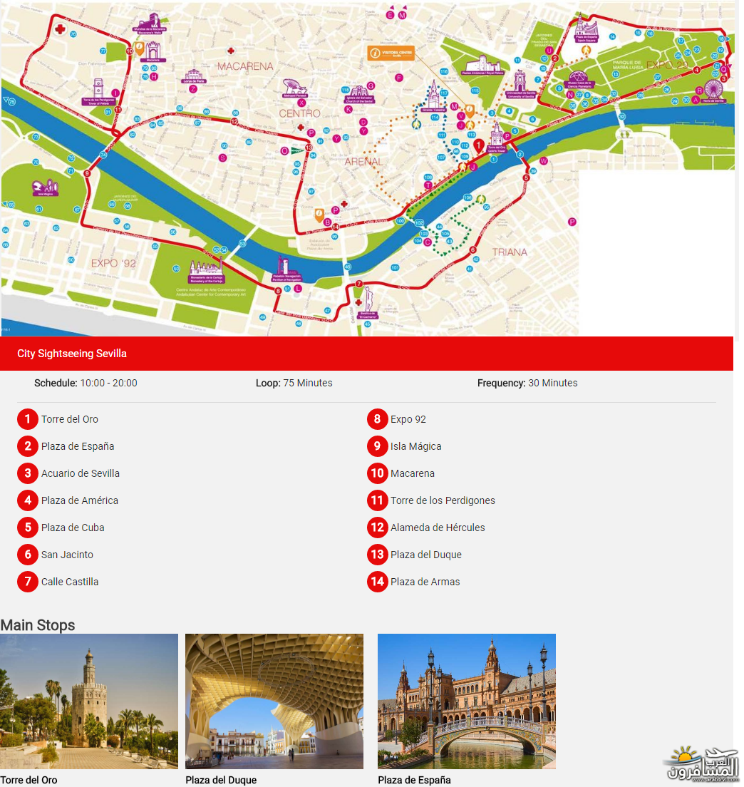Click the Pabellón de la Navegación landmark icon
The width and height of the screenshot is (744, 787).
(x=286, y=269)
